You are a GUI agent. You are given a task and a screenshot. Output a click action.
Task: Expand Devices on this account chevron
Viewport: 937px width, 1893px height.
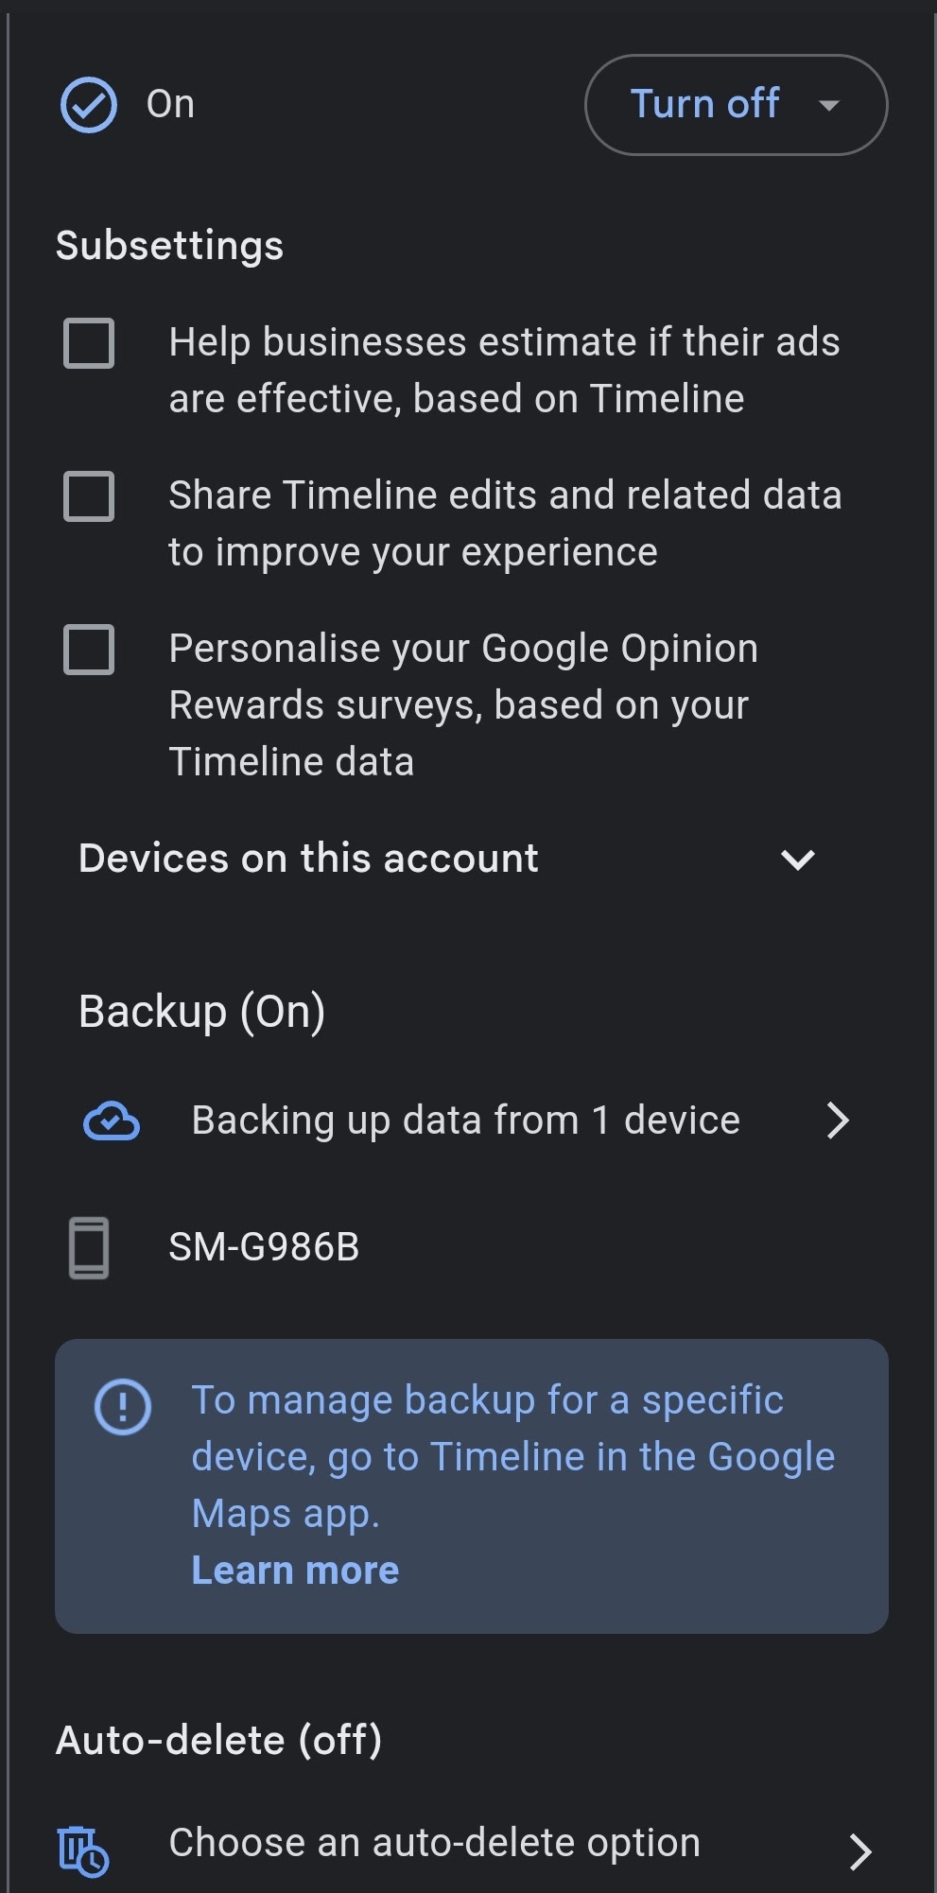coord(798,860)
